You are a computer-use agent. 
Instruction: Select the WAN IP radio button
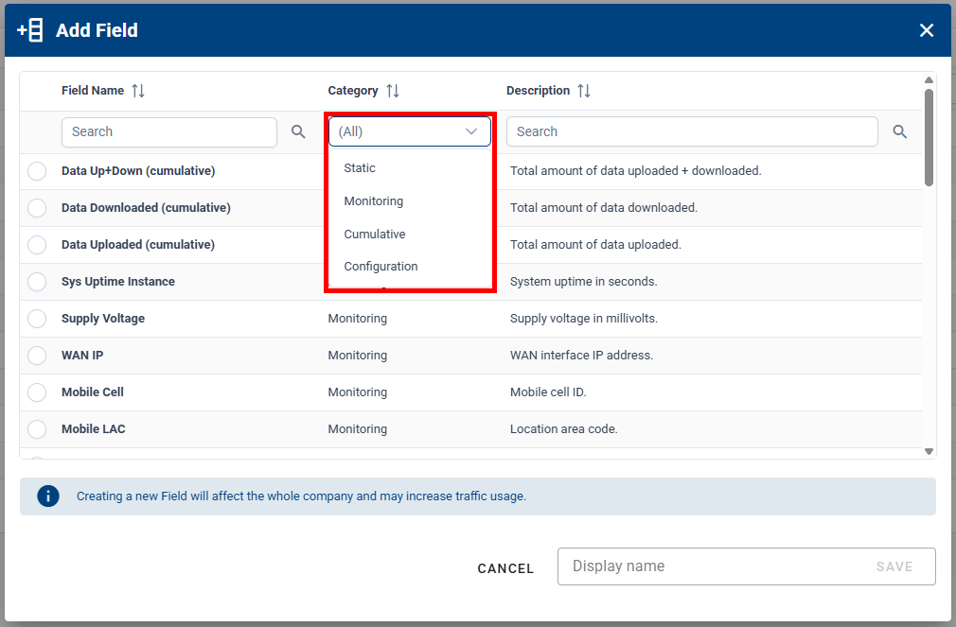37,355
